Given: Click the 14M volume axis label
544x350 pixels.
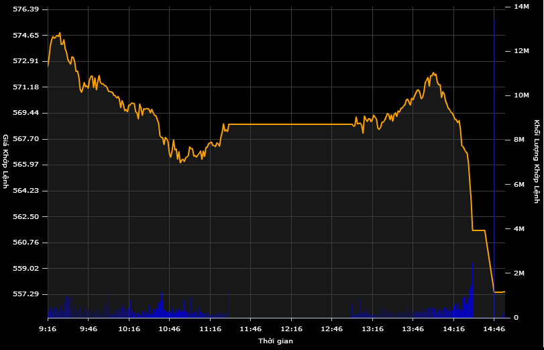Looking at the screenshot, I should tap(521, 7).
